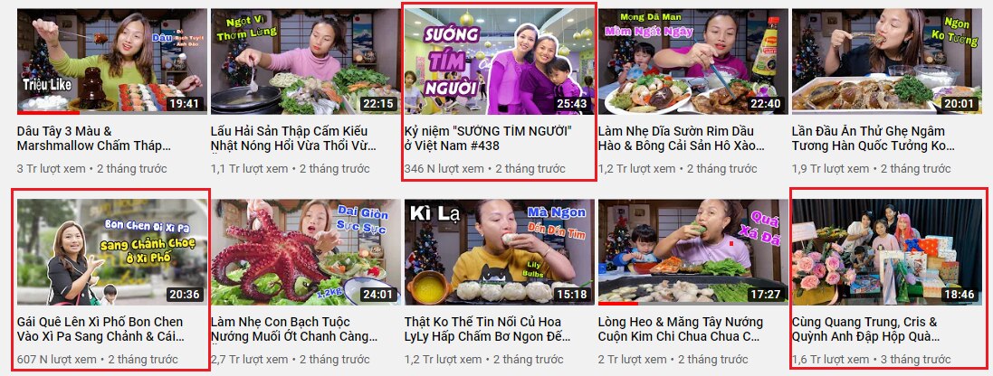Click the 19:41 duration badge
Viewport: 993px width, 376px height.
point(185,104)
